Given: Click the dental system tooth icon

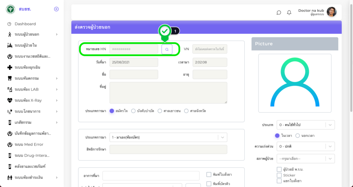Looking at the screenshot, I should (10, 78).
